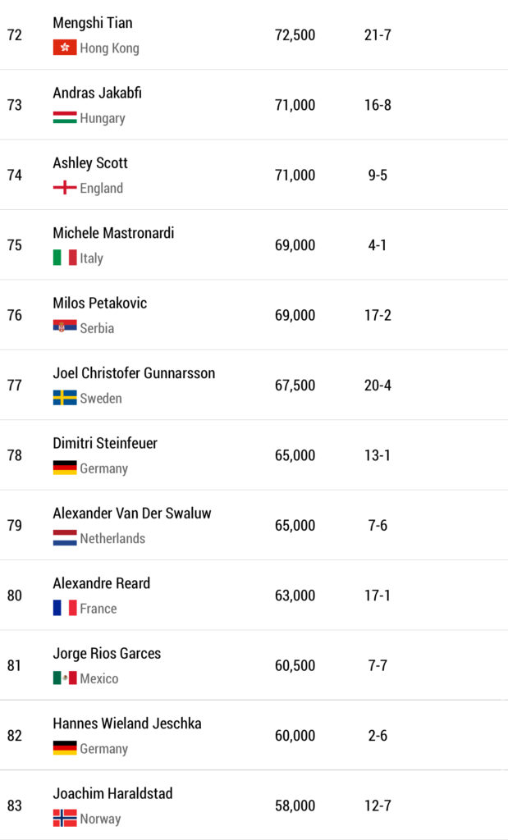Click Michele Mastronardi's name

[x=113, y=233]
